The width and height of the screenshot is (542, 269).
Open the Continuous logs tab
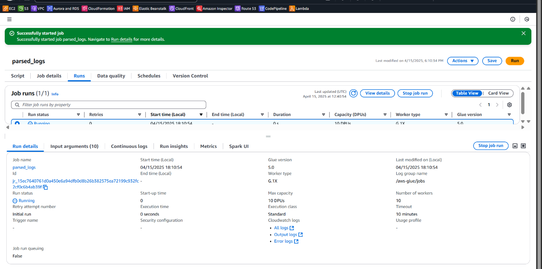[x=129, y=146]
